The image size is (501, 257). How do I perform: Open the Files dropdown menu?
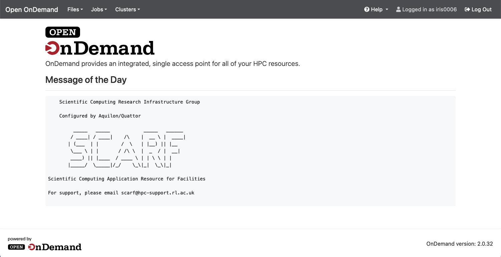point(75,9)
